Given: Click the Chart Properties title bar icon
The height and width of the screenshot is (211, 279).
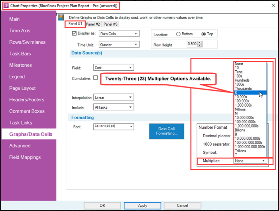Looking at the screenshot, I should coord(6,6).
